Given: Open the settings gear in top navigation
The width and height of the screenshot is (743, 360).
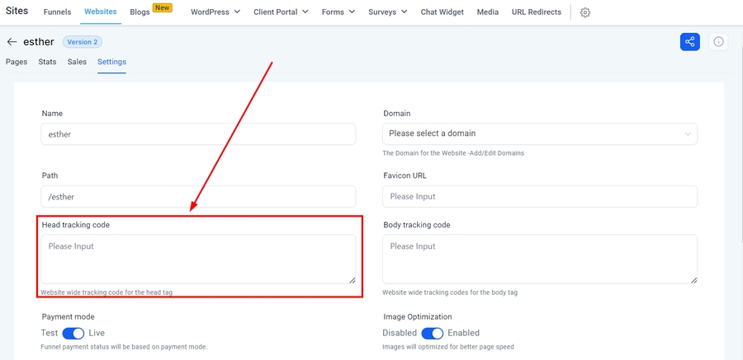Looking at the screenshot, I should click(x=585, y=12).
